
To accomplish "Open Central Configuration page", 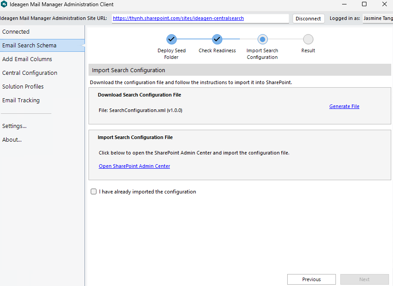I will (42, 73).
